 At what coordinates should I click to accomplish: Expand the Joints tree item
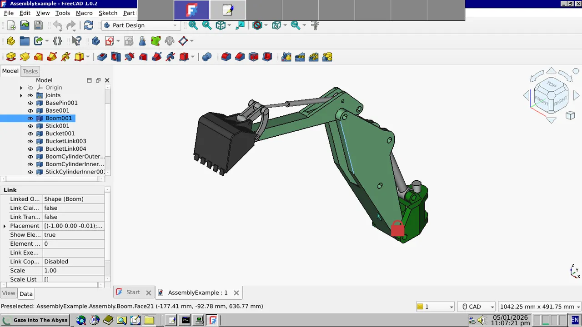pyautogui.click(x=21, y=95)
